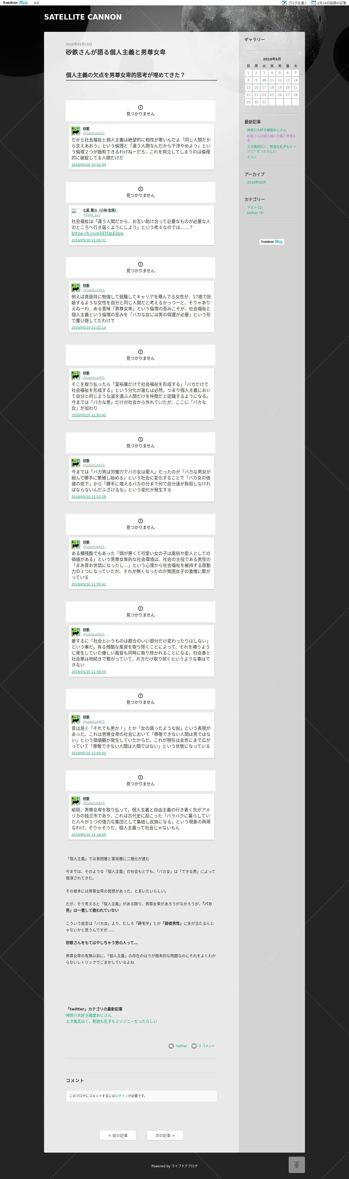Open sidebar article エタ風氏曰く、釈迦も孔子もミソジニー
349x1179 pixels.
pyautogui.click(x=271, y=149)
